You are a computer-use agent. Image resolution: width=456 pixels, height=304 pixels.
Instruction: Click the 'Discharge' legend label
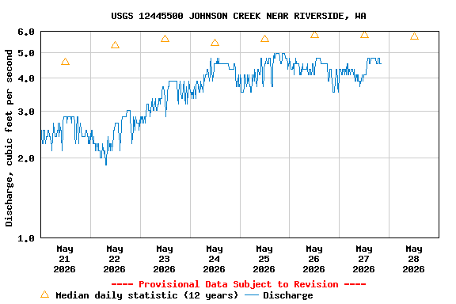tap(288, 295)
